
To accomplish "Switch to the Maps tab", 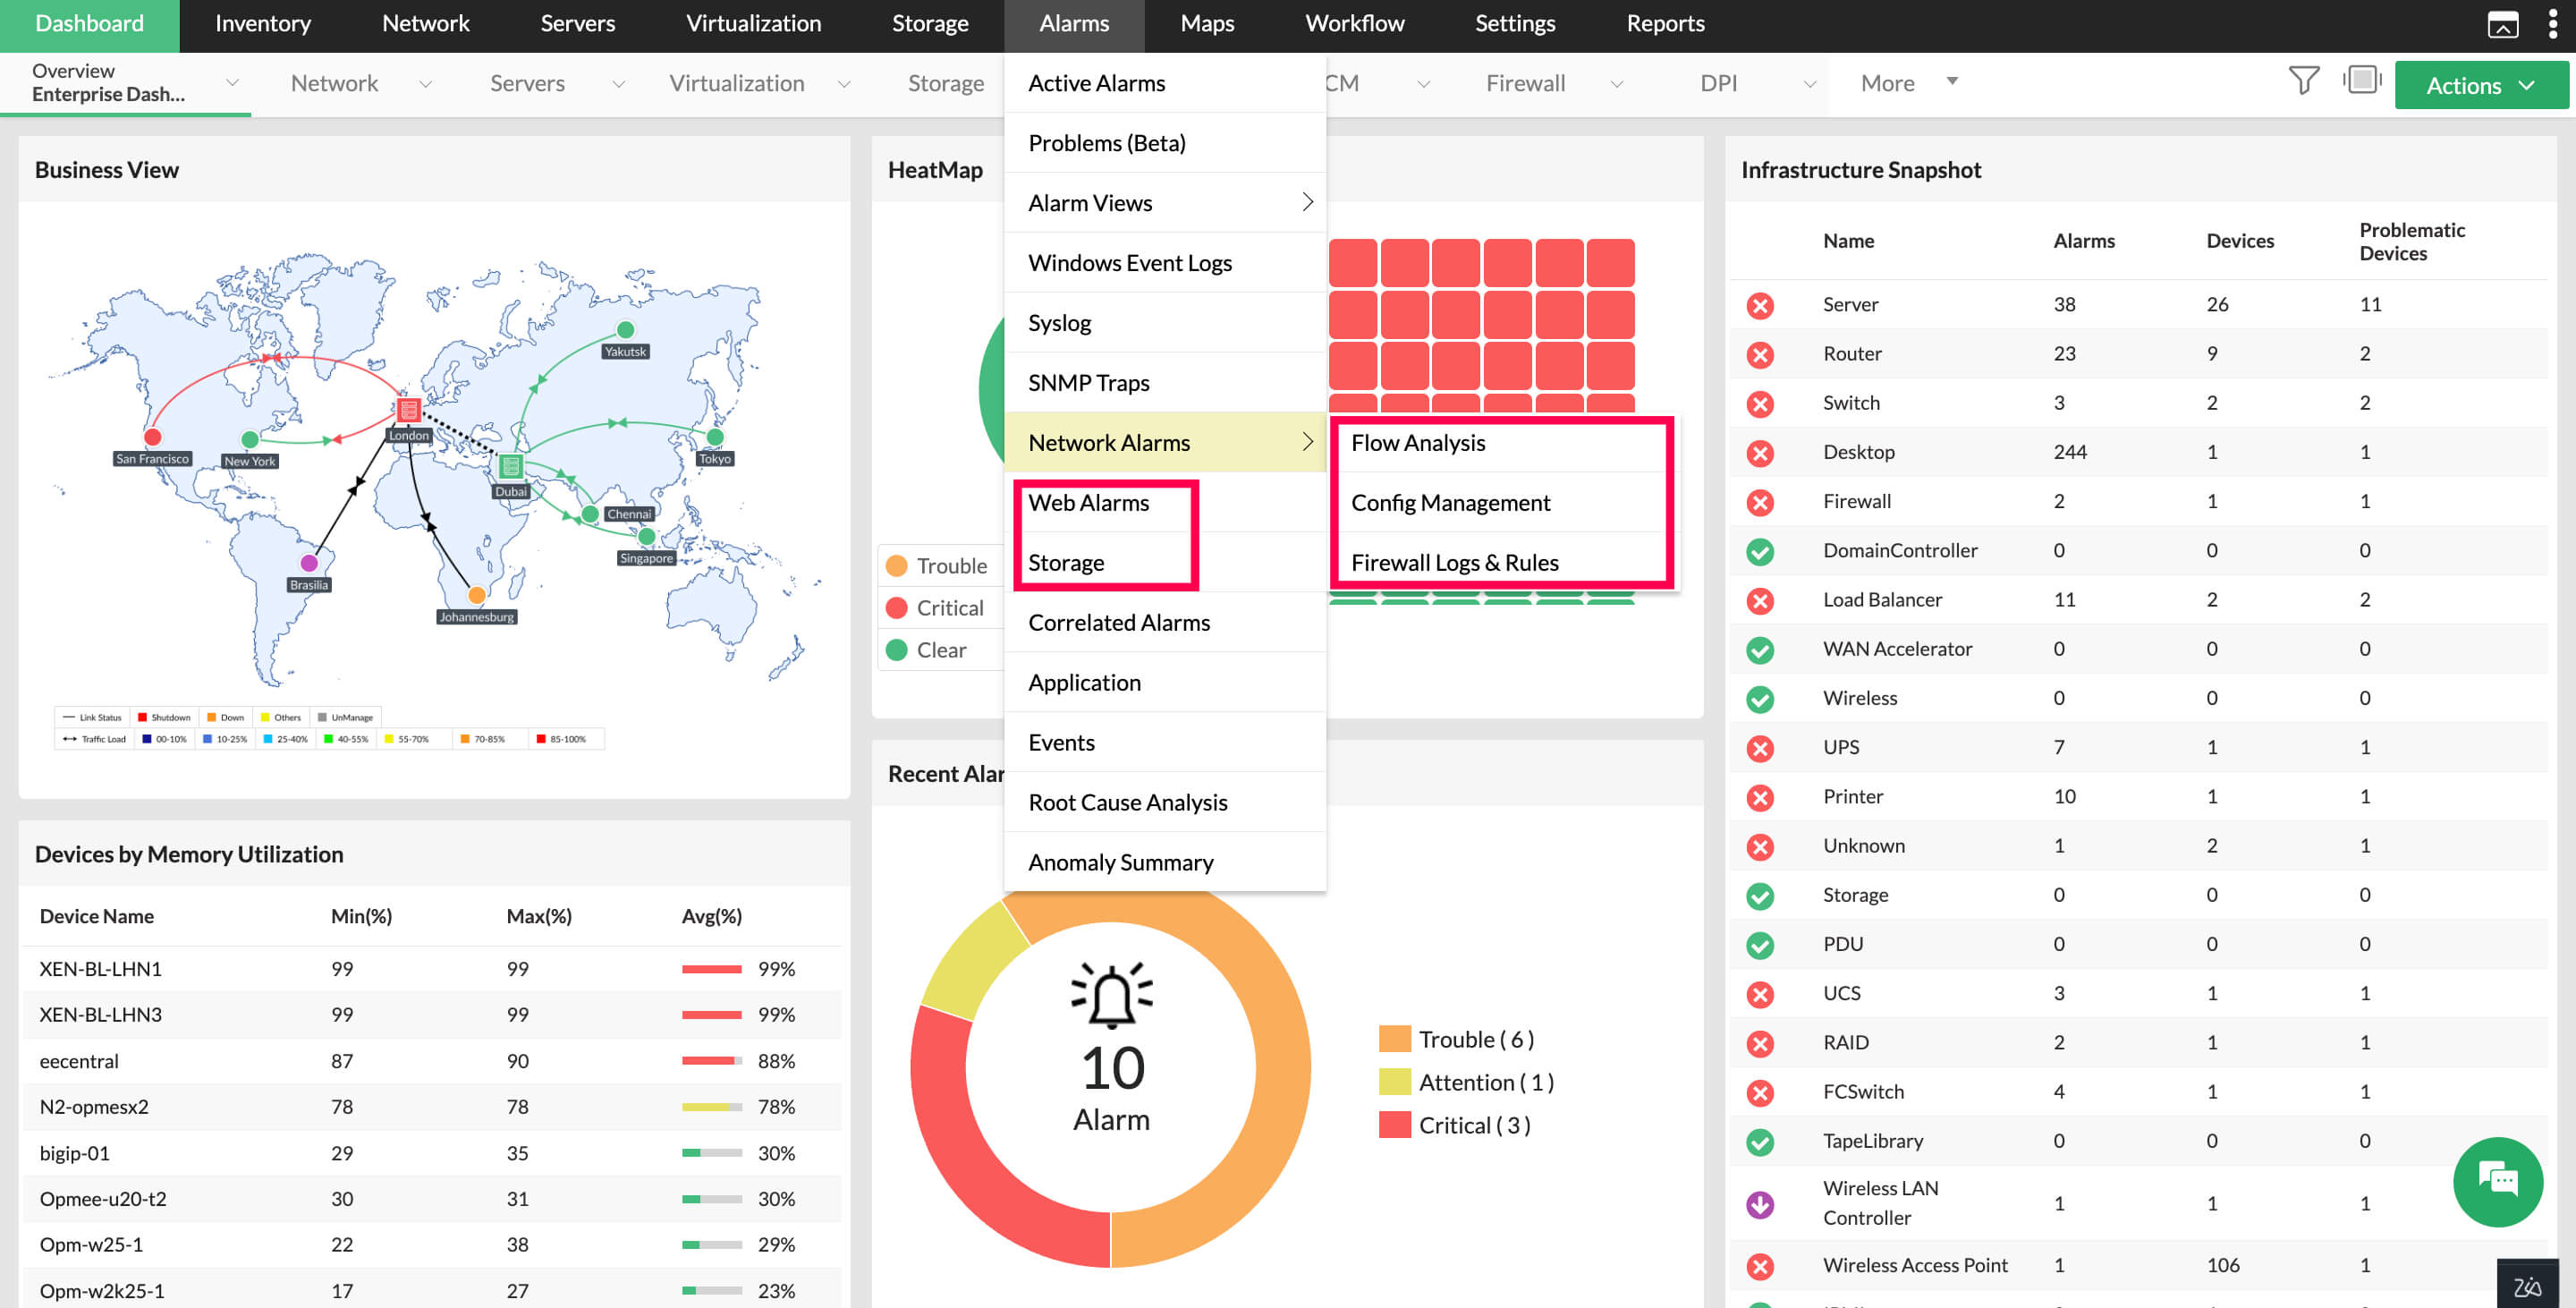I will [1207, 24].
